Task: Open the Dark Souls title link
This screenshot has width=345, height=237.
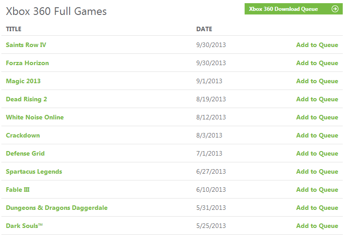Action: [24, 226]
